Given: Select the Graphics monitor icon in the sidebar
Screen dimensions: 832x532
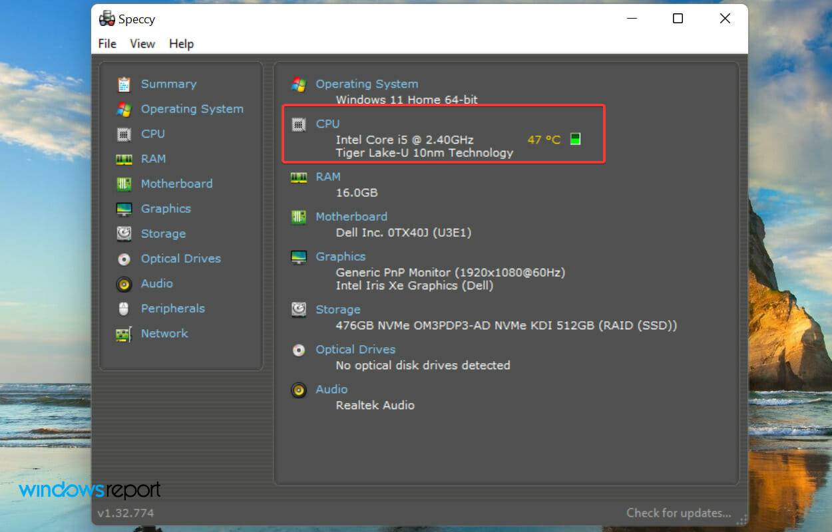Looking at the screenshot, I should tap(124, 208).
